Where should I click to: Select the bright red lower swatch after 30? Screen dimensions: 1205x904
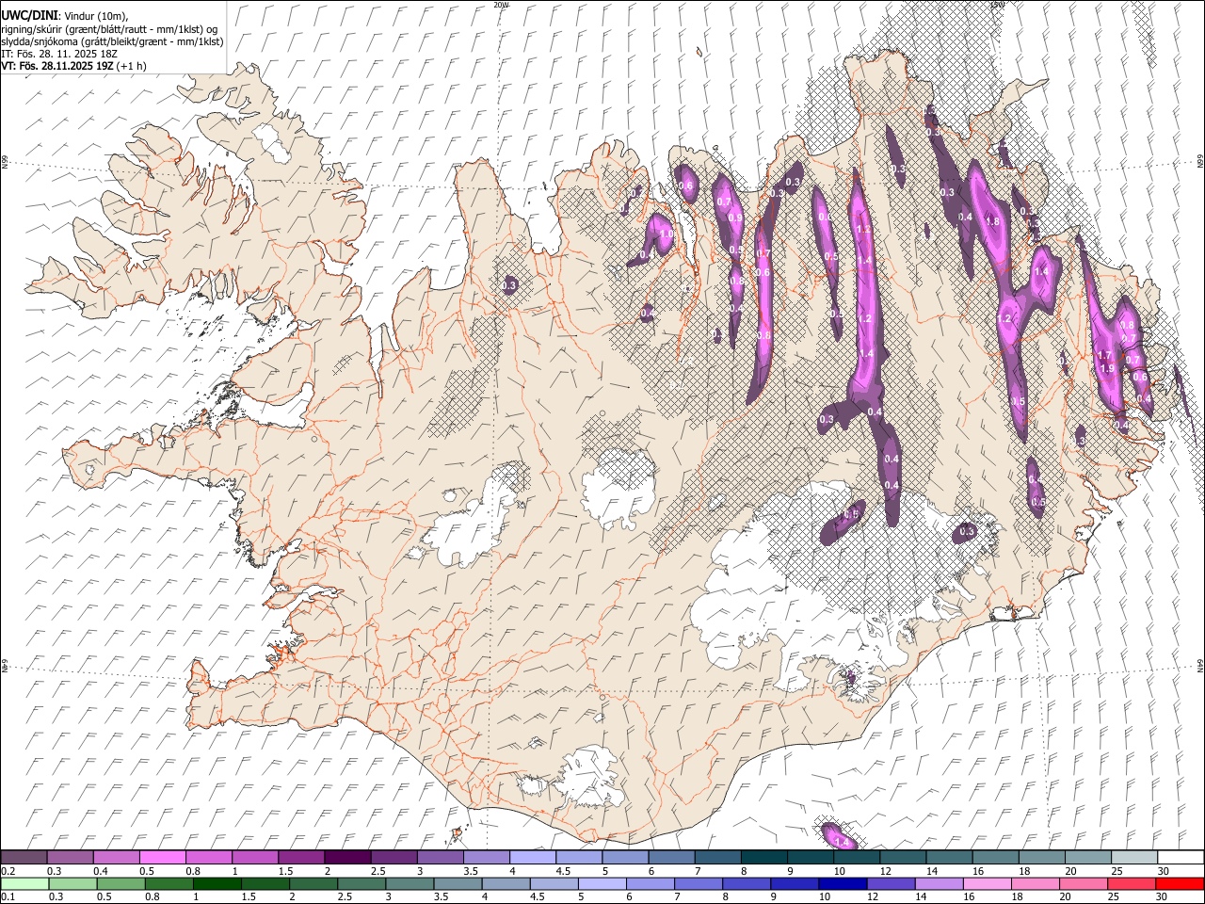point(1181,883)
